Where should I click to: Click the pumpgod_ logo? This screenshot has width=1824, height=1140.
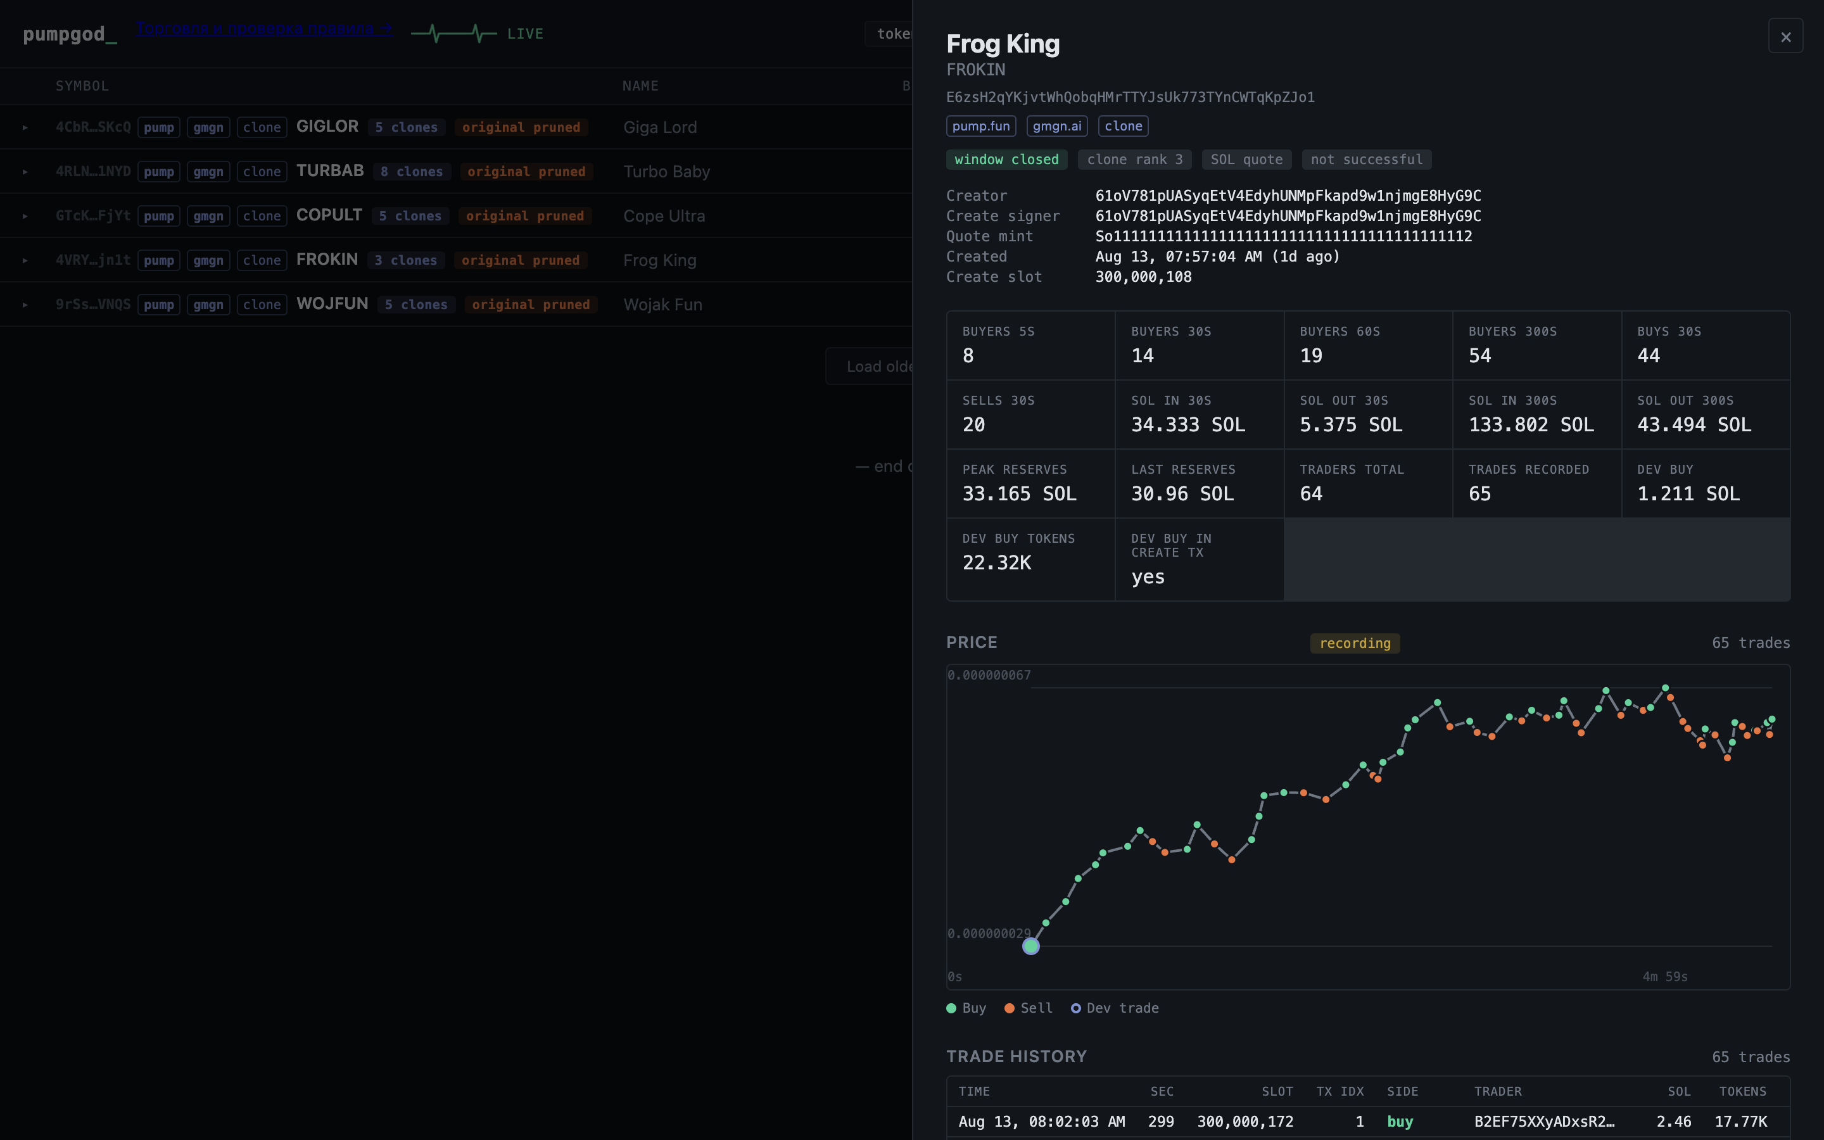[x=69, y=34]
